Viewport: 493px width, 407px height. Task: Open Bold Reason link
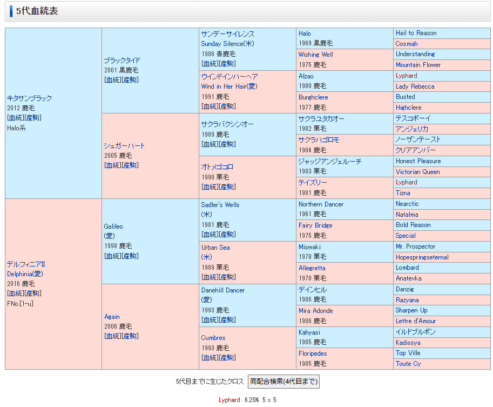[x=413, y=225]
